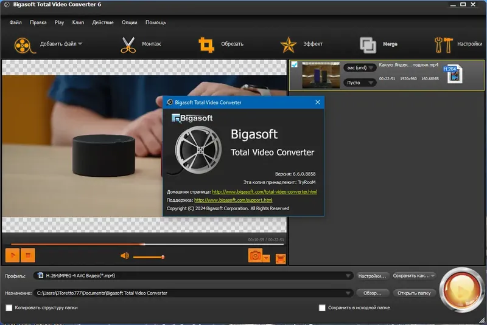Select the Обрезать crop icon
Viewport: 487px width, 325px height.
tap(206, 45)
